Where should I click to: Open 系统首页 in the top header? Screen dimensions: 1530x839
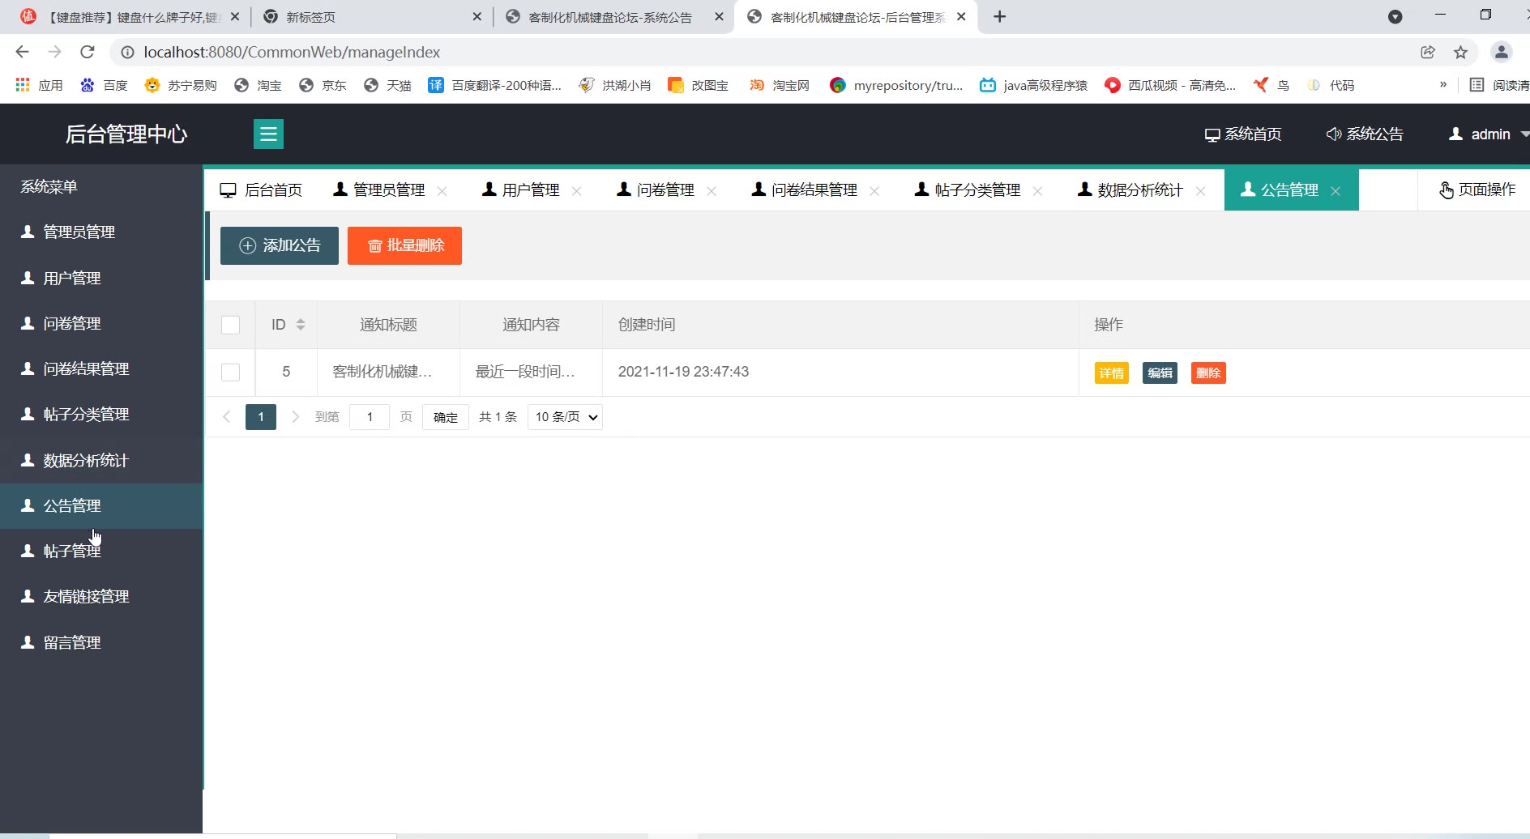pos(1243,134)
